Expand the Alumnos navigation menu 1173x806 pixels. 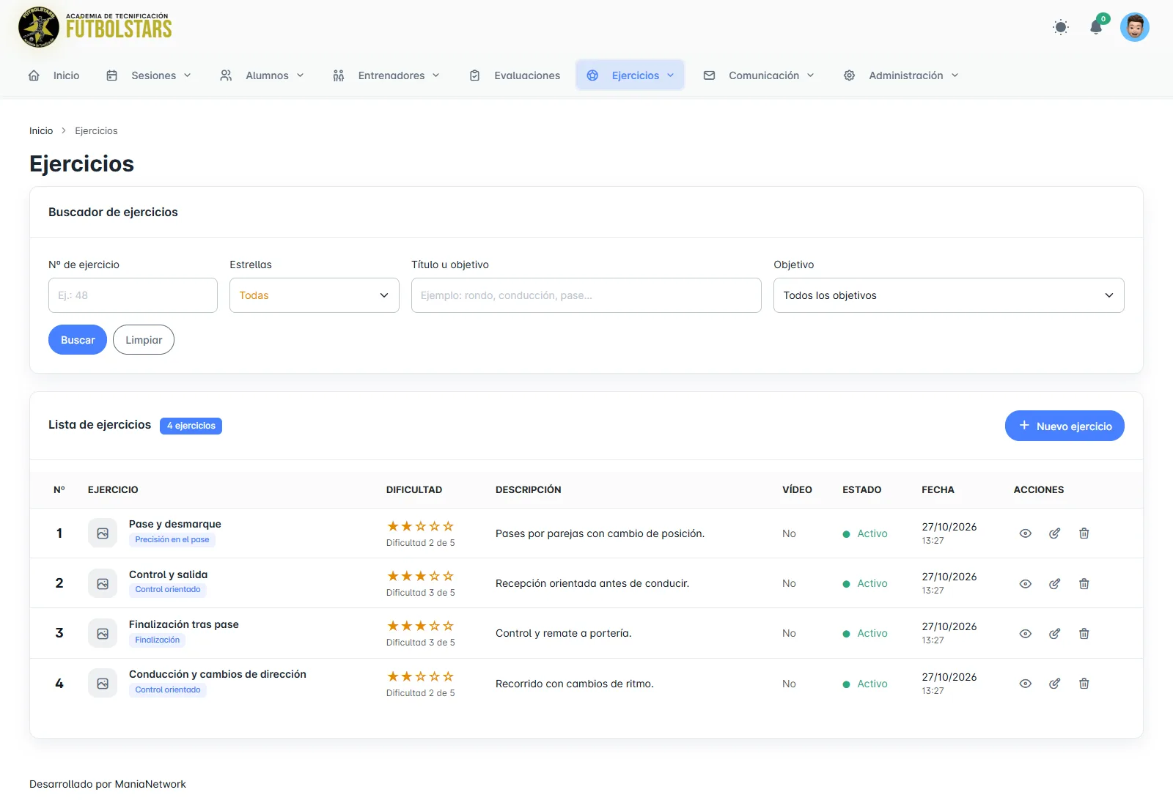click(x=262, y=75)
